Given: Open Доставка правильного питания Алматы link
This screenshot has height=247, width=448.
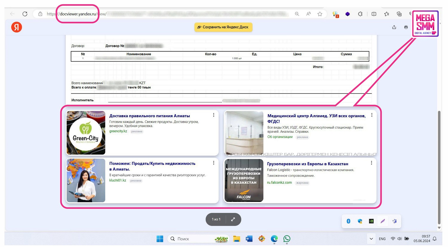Looking at the screenshot, I should coord(150,116).
